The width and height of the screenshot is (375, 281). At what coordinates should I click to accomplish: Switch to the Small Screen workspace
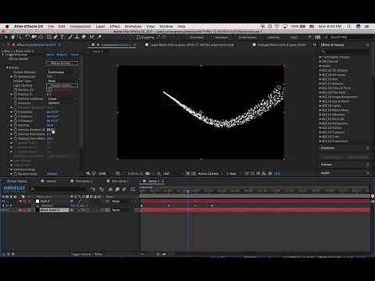[x=247, y=37]
